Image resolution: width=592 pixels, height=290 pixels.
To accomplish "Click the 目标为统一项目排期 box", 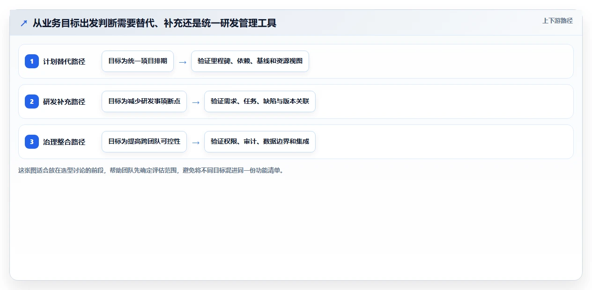I will coord(138,61).
